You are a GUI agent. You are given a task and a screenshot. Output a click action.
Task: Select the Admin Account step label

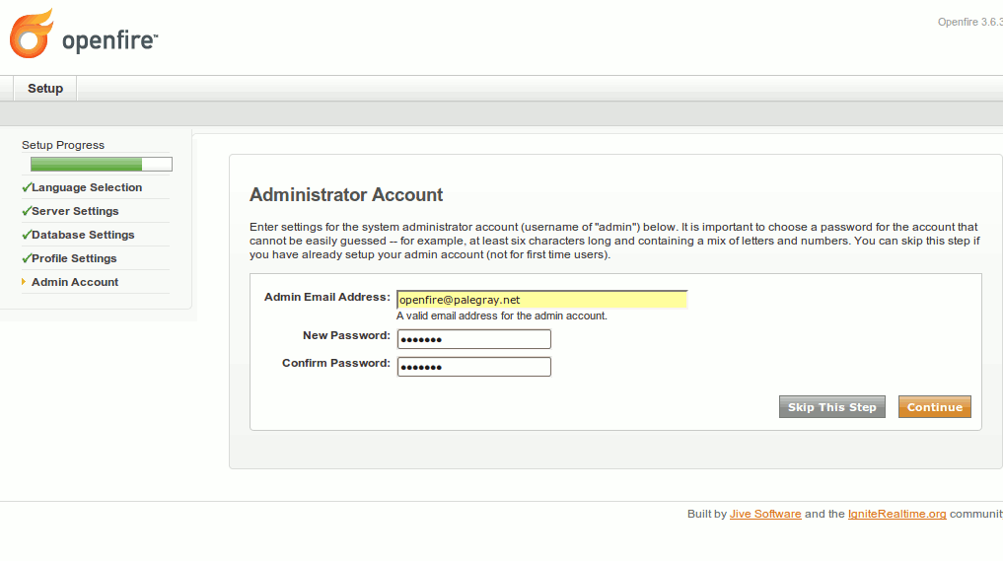[x=75, y=282]
